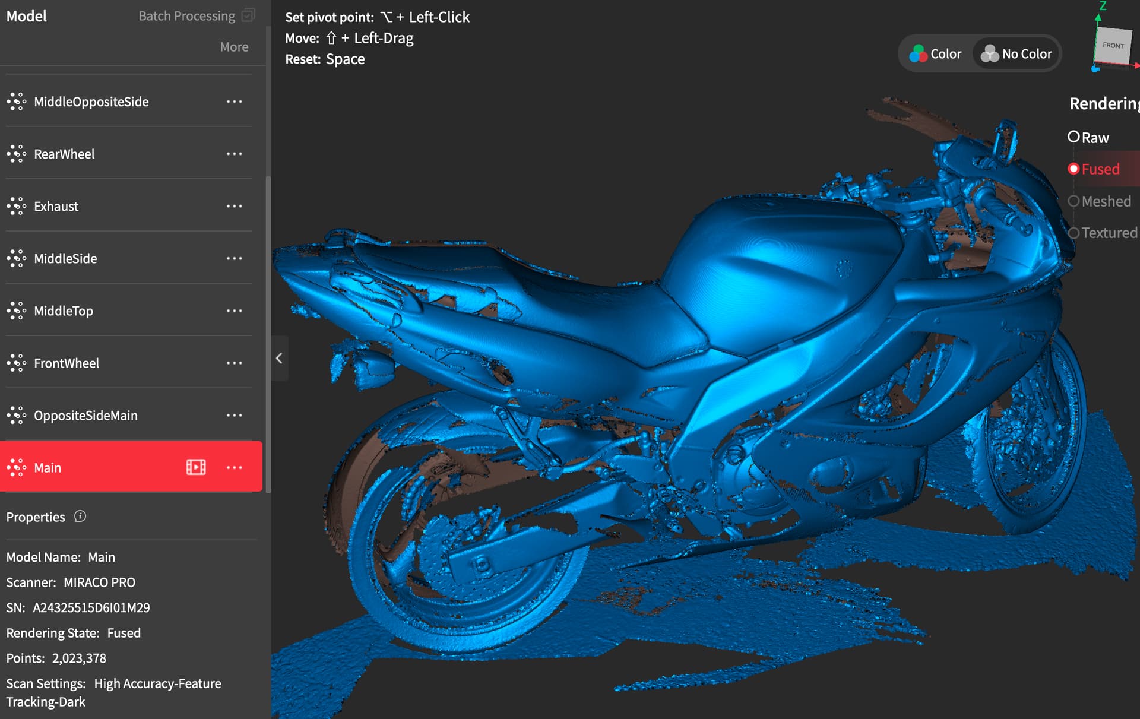Click the point cloud icon beside Exhaust
The image size is (1140, 719).
[x=16, y=206]
